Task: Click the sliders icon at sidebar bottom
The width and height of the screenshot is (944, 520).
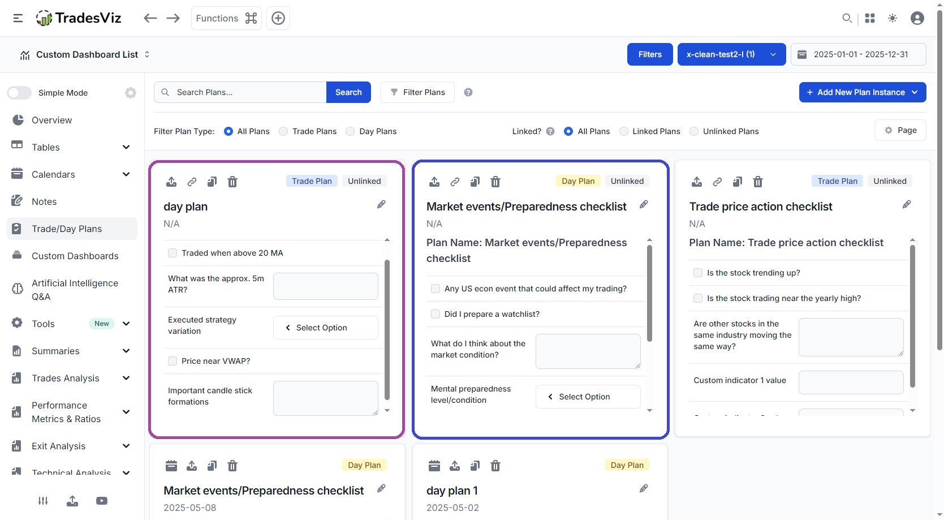Action: pyautogui.click(x=43, y=501)
